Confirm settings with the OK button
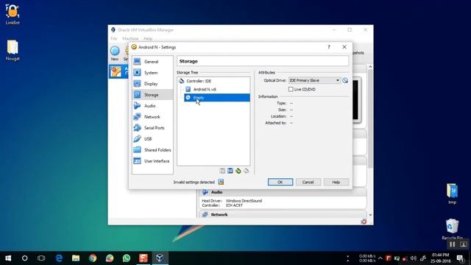The image size is (471, 265). 280,182
